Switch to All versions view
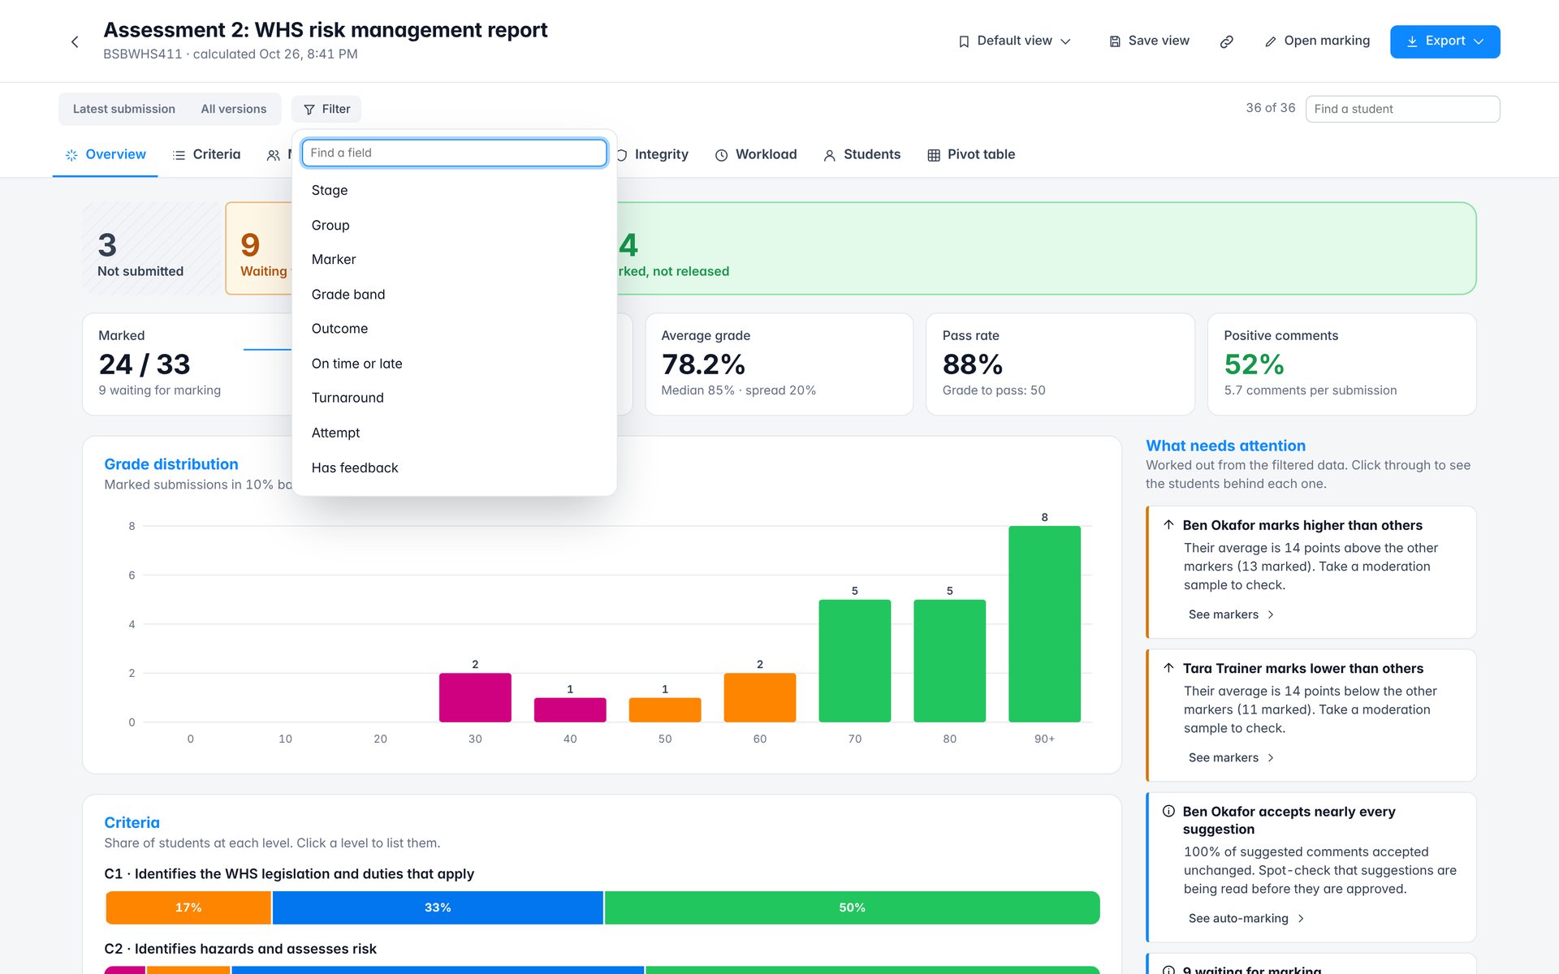 [234, 109]
